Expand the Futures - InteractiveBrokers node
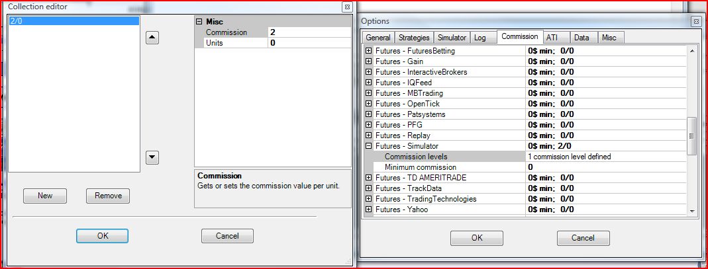Screen dimensions: 708x269 click(x=369, y=72)
